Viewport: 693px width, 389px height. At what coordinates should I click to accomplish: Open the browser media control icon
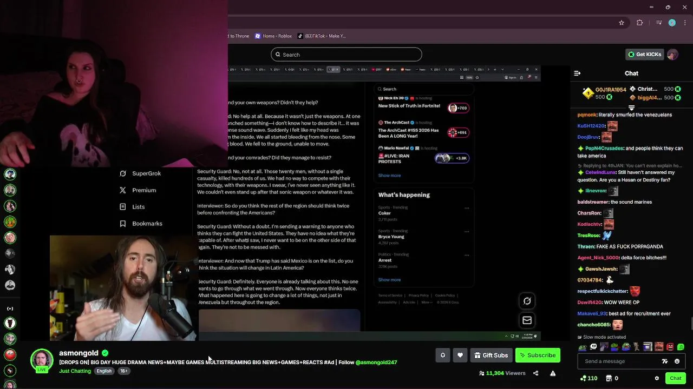[x=658, y=23]
